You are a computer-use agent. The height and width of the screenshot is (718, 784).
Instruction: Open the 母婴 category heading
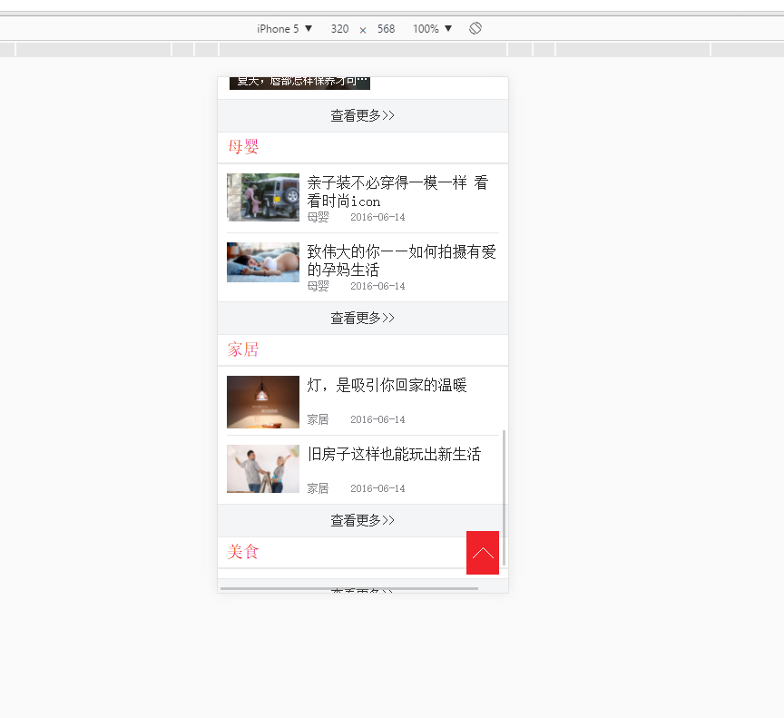(242, 146)
